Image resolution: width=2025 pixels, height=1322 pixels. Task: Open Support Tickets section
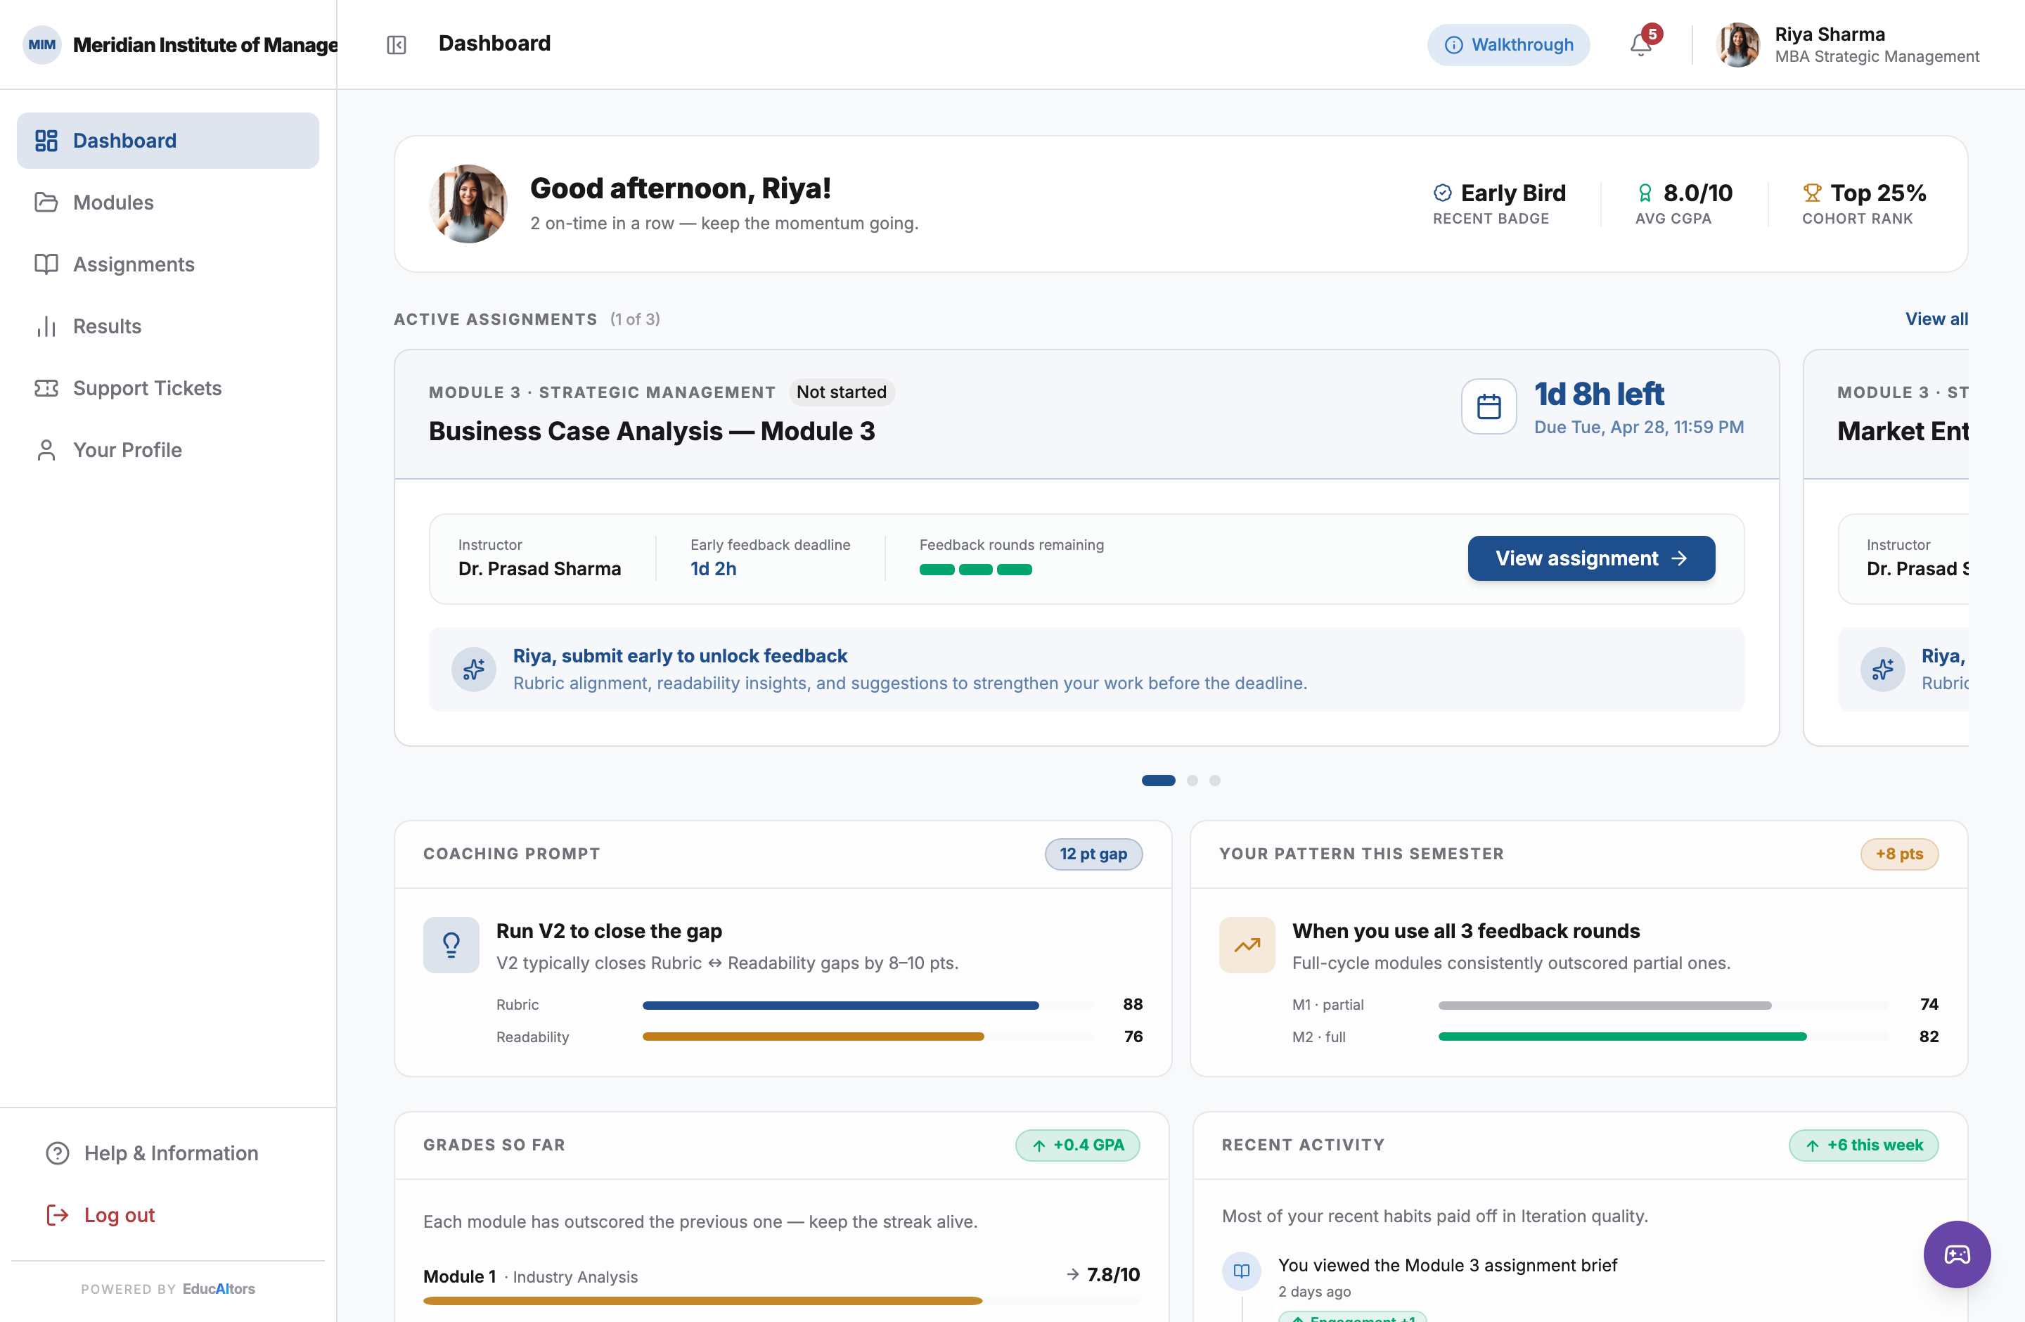[x=167, y=388]
